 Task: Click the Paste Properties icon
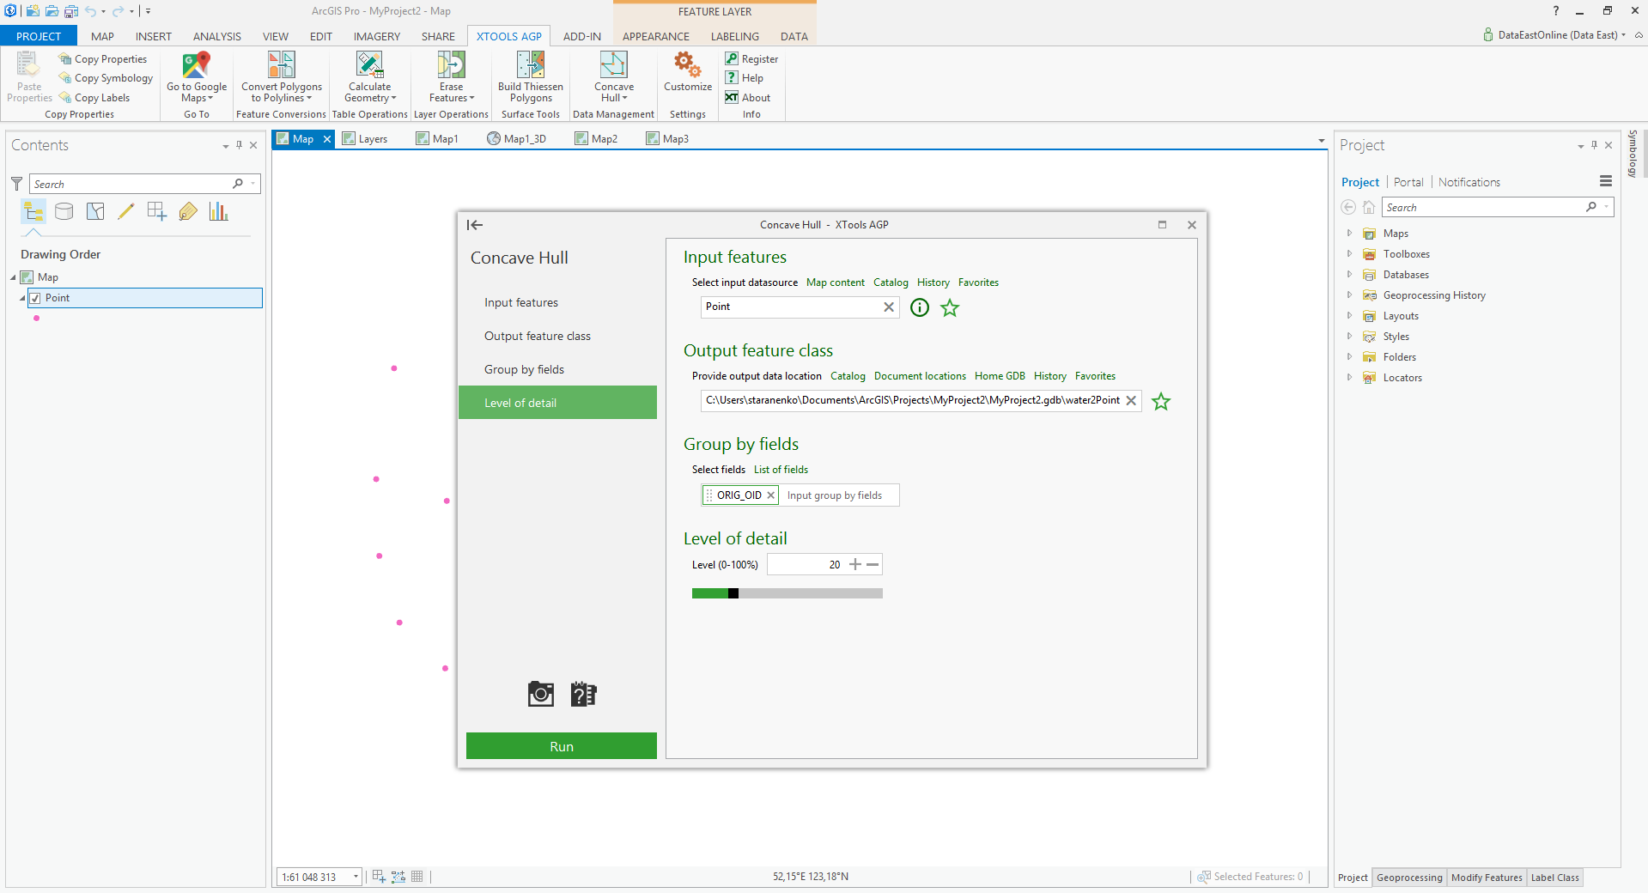29,65
